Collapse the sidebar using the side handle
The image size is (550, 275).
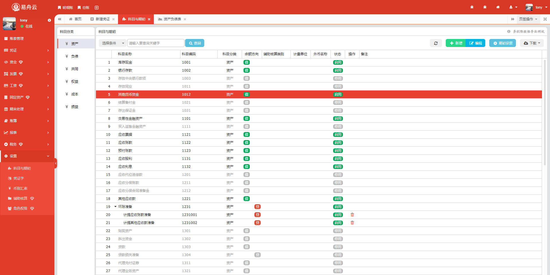(56, 163)
